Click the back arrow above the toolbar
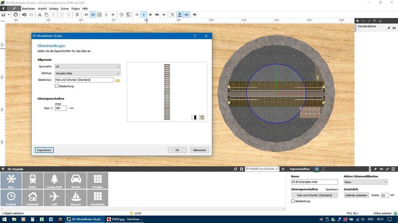 coord(3,8)
